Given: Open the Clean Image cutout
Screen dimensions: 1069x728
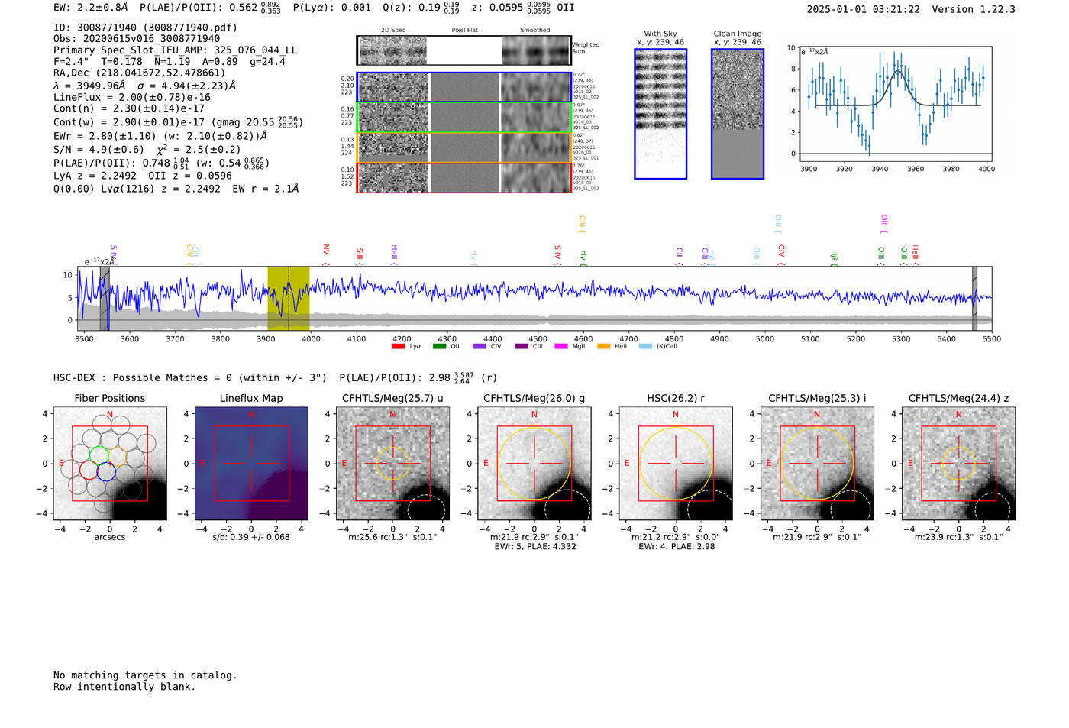Looking at the screenshot, I should click(x=737, y=114).
